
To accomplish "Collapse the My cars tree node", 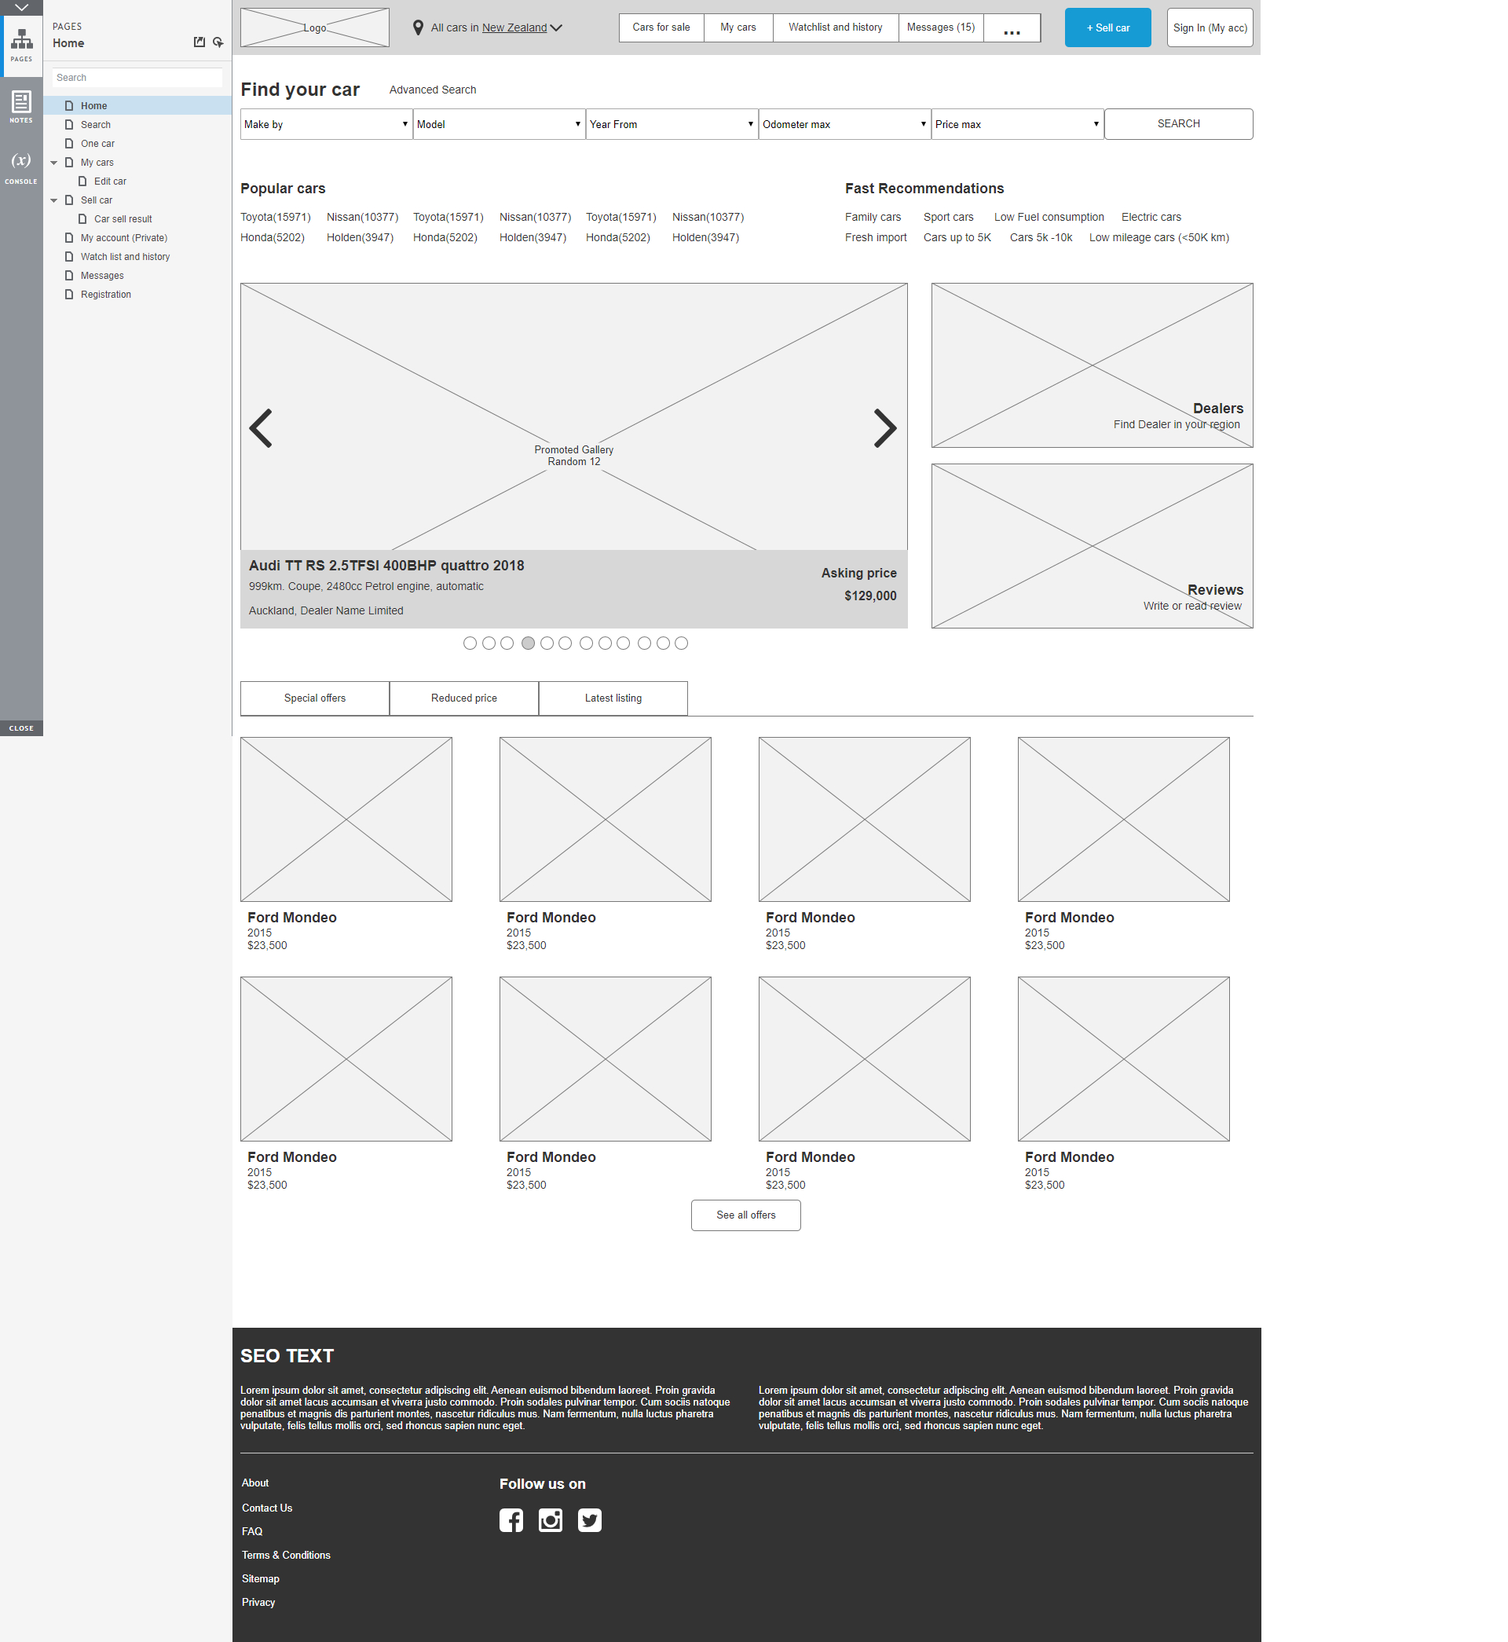I will (54, 163).
